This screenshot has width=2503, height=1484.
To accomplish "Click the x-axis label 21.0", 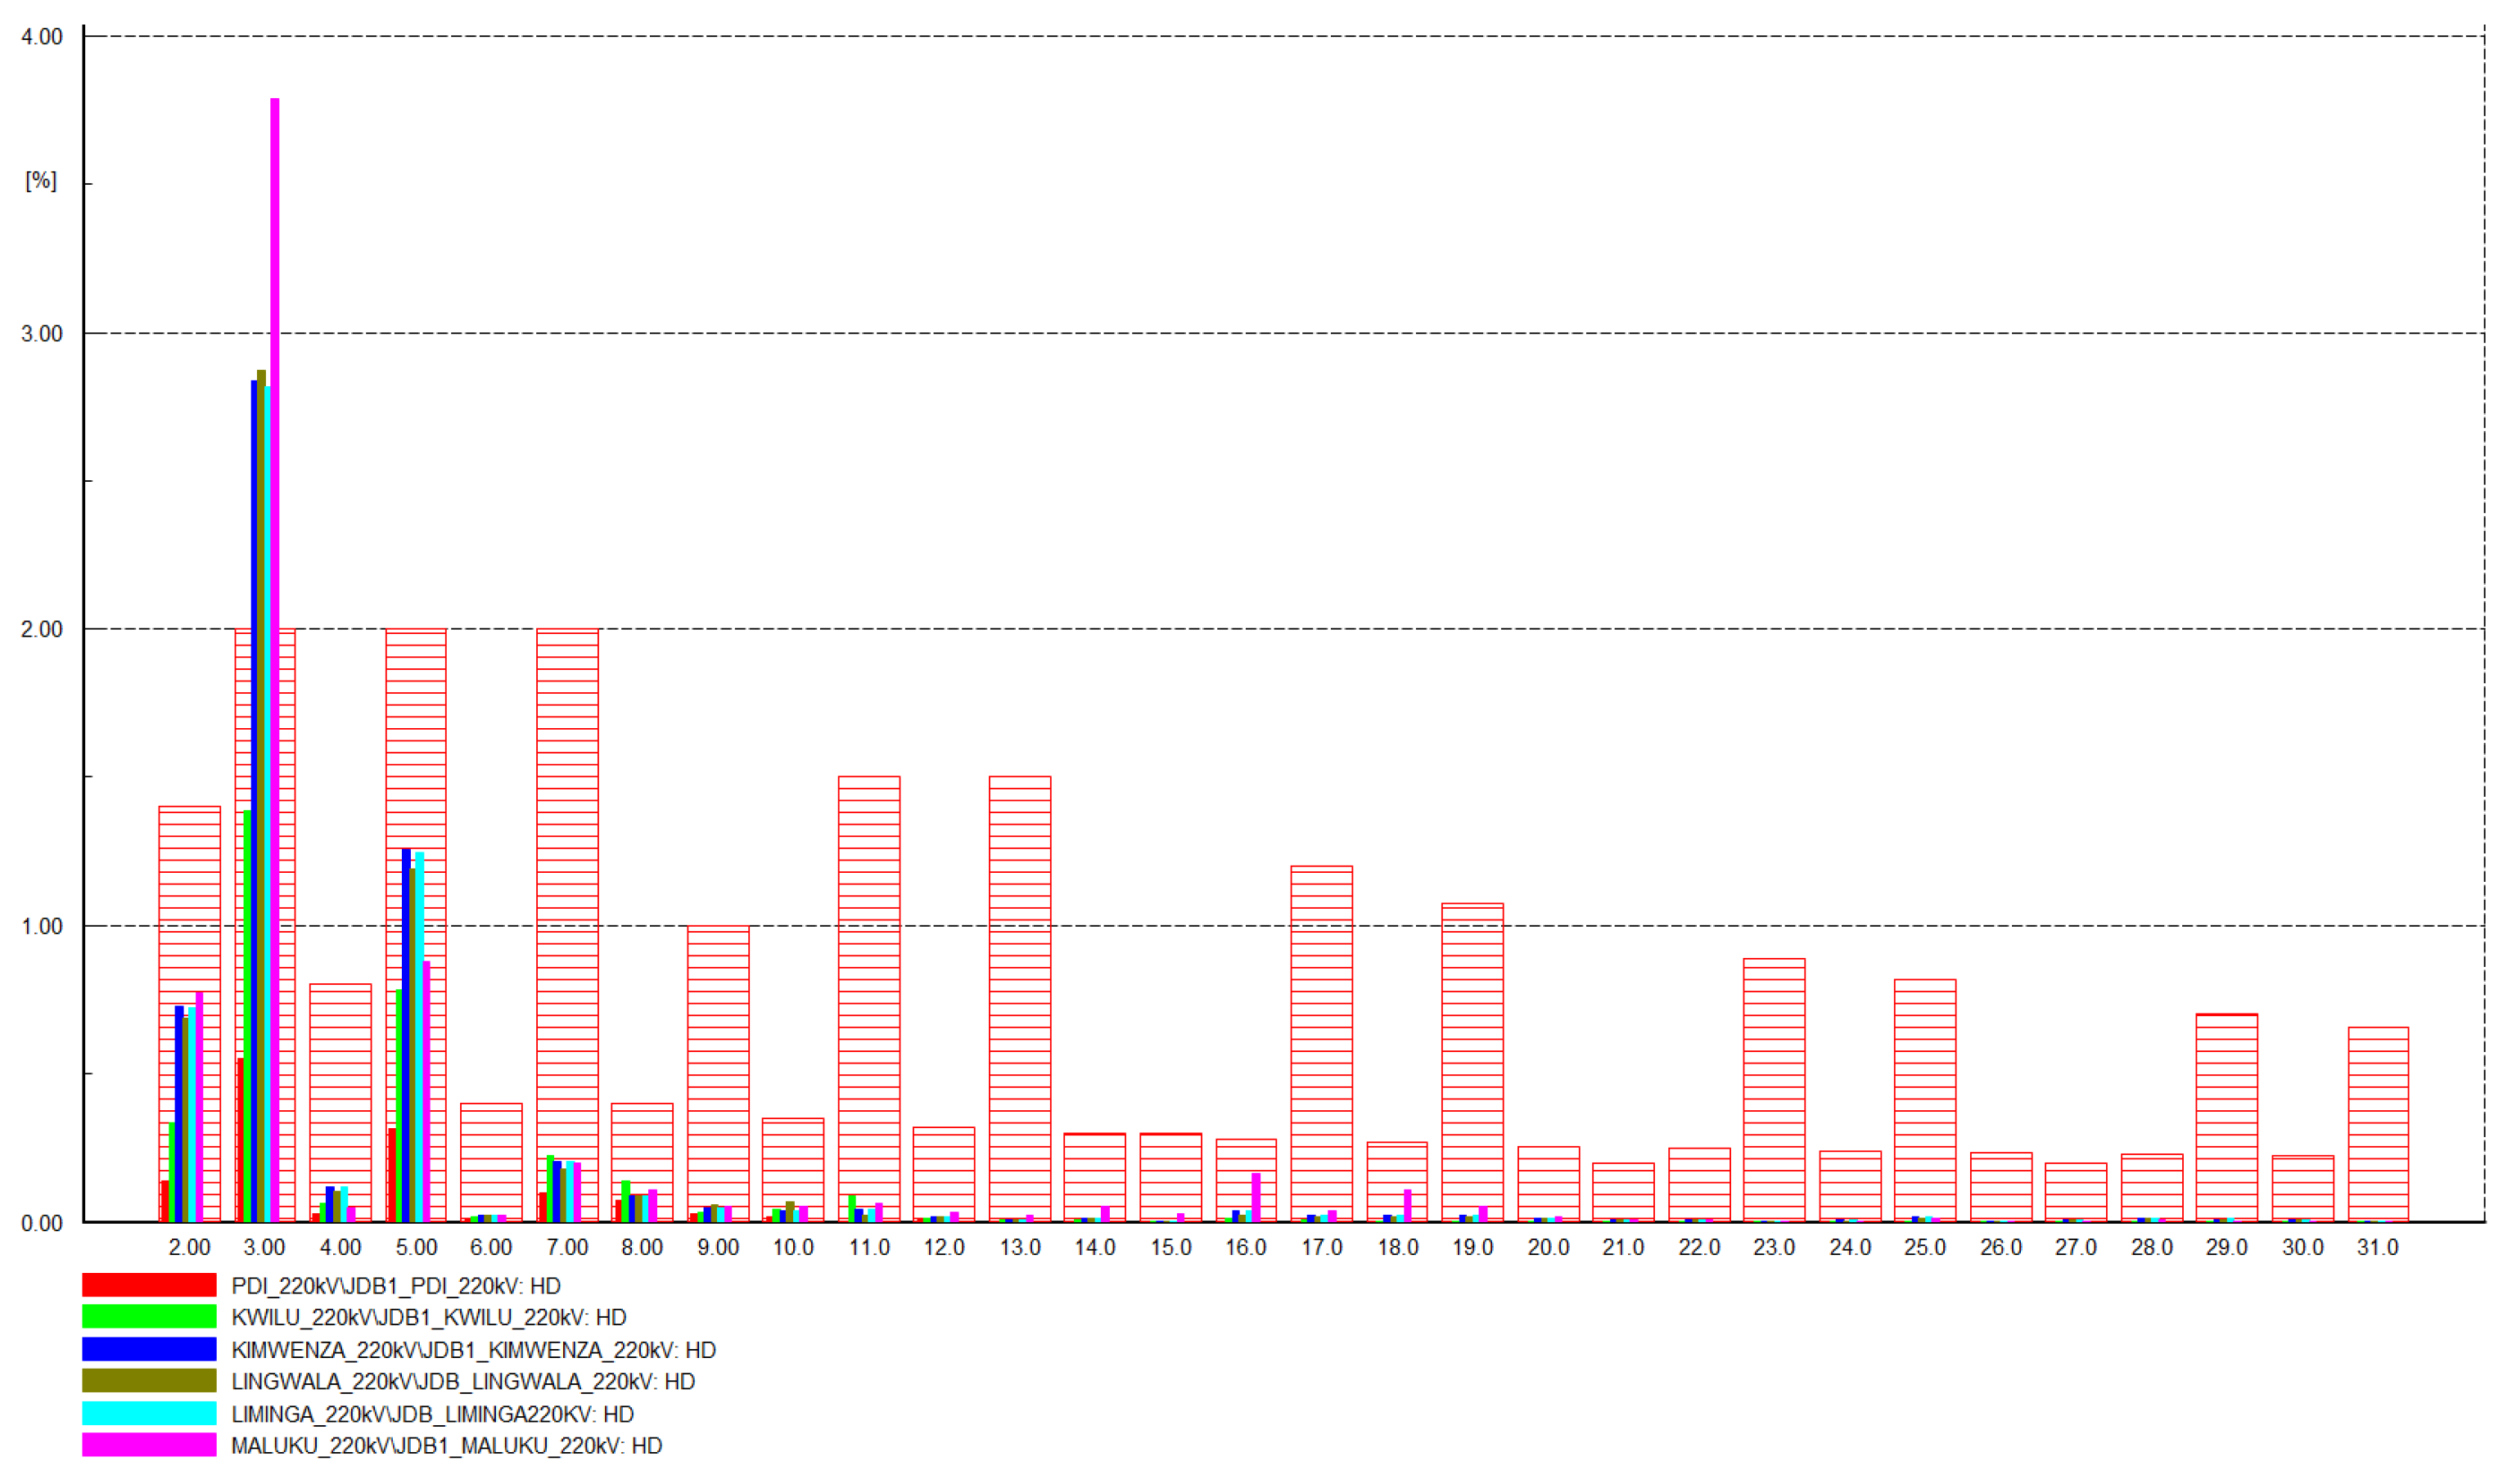I will pyautogui.click(x=1624, y=1248).
